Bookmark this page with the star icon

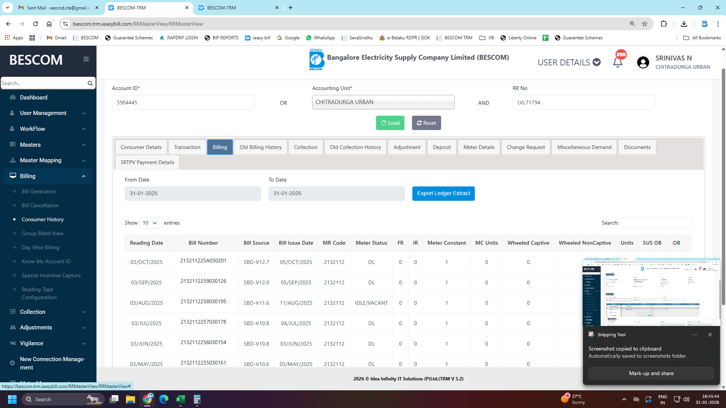click(x=645, y=24)
